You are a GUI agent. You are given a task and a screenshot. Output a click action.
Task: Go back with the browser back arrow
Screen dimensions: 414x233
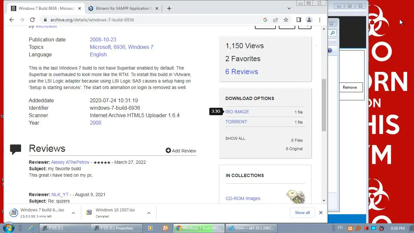pyautogui.click(x=12, y=20)
